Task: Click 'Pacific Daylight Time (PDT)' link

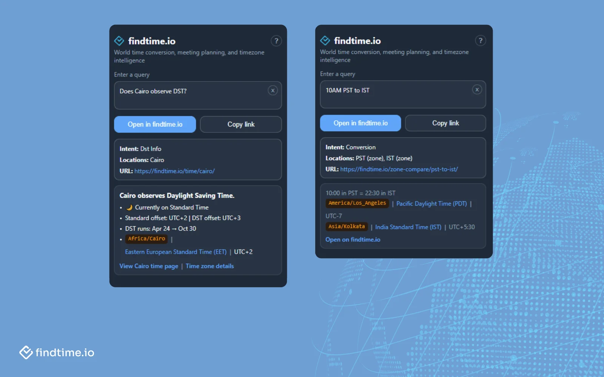Action: [432, 204]
